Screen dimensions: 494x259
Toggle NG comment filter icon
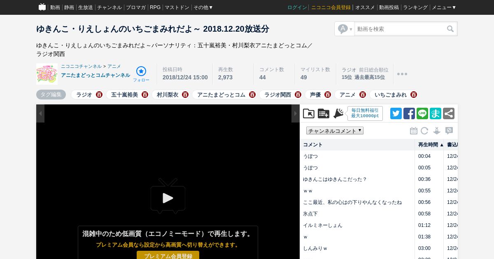pos(449,131)
